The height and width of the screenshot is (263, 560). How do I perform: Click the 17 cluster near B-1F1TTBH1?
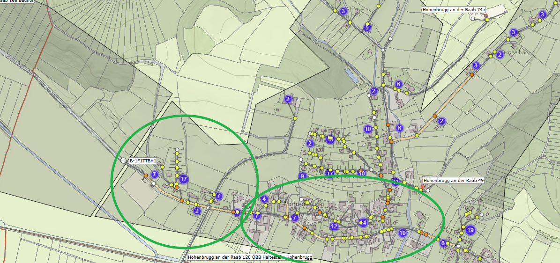tap(184, 179)
